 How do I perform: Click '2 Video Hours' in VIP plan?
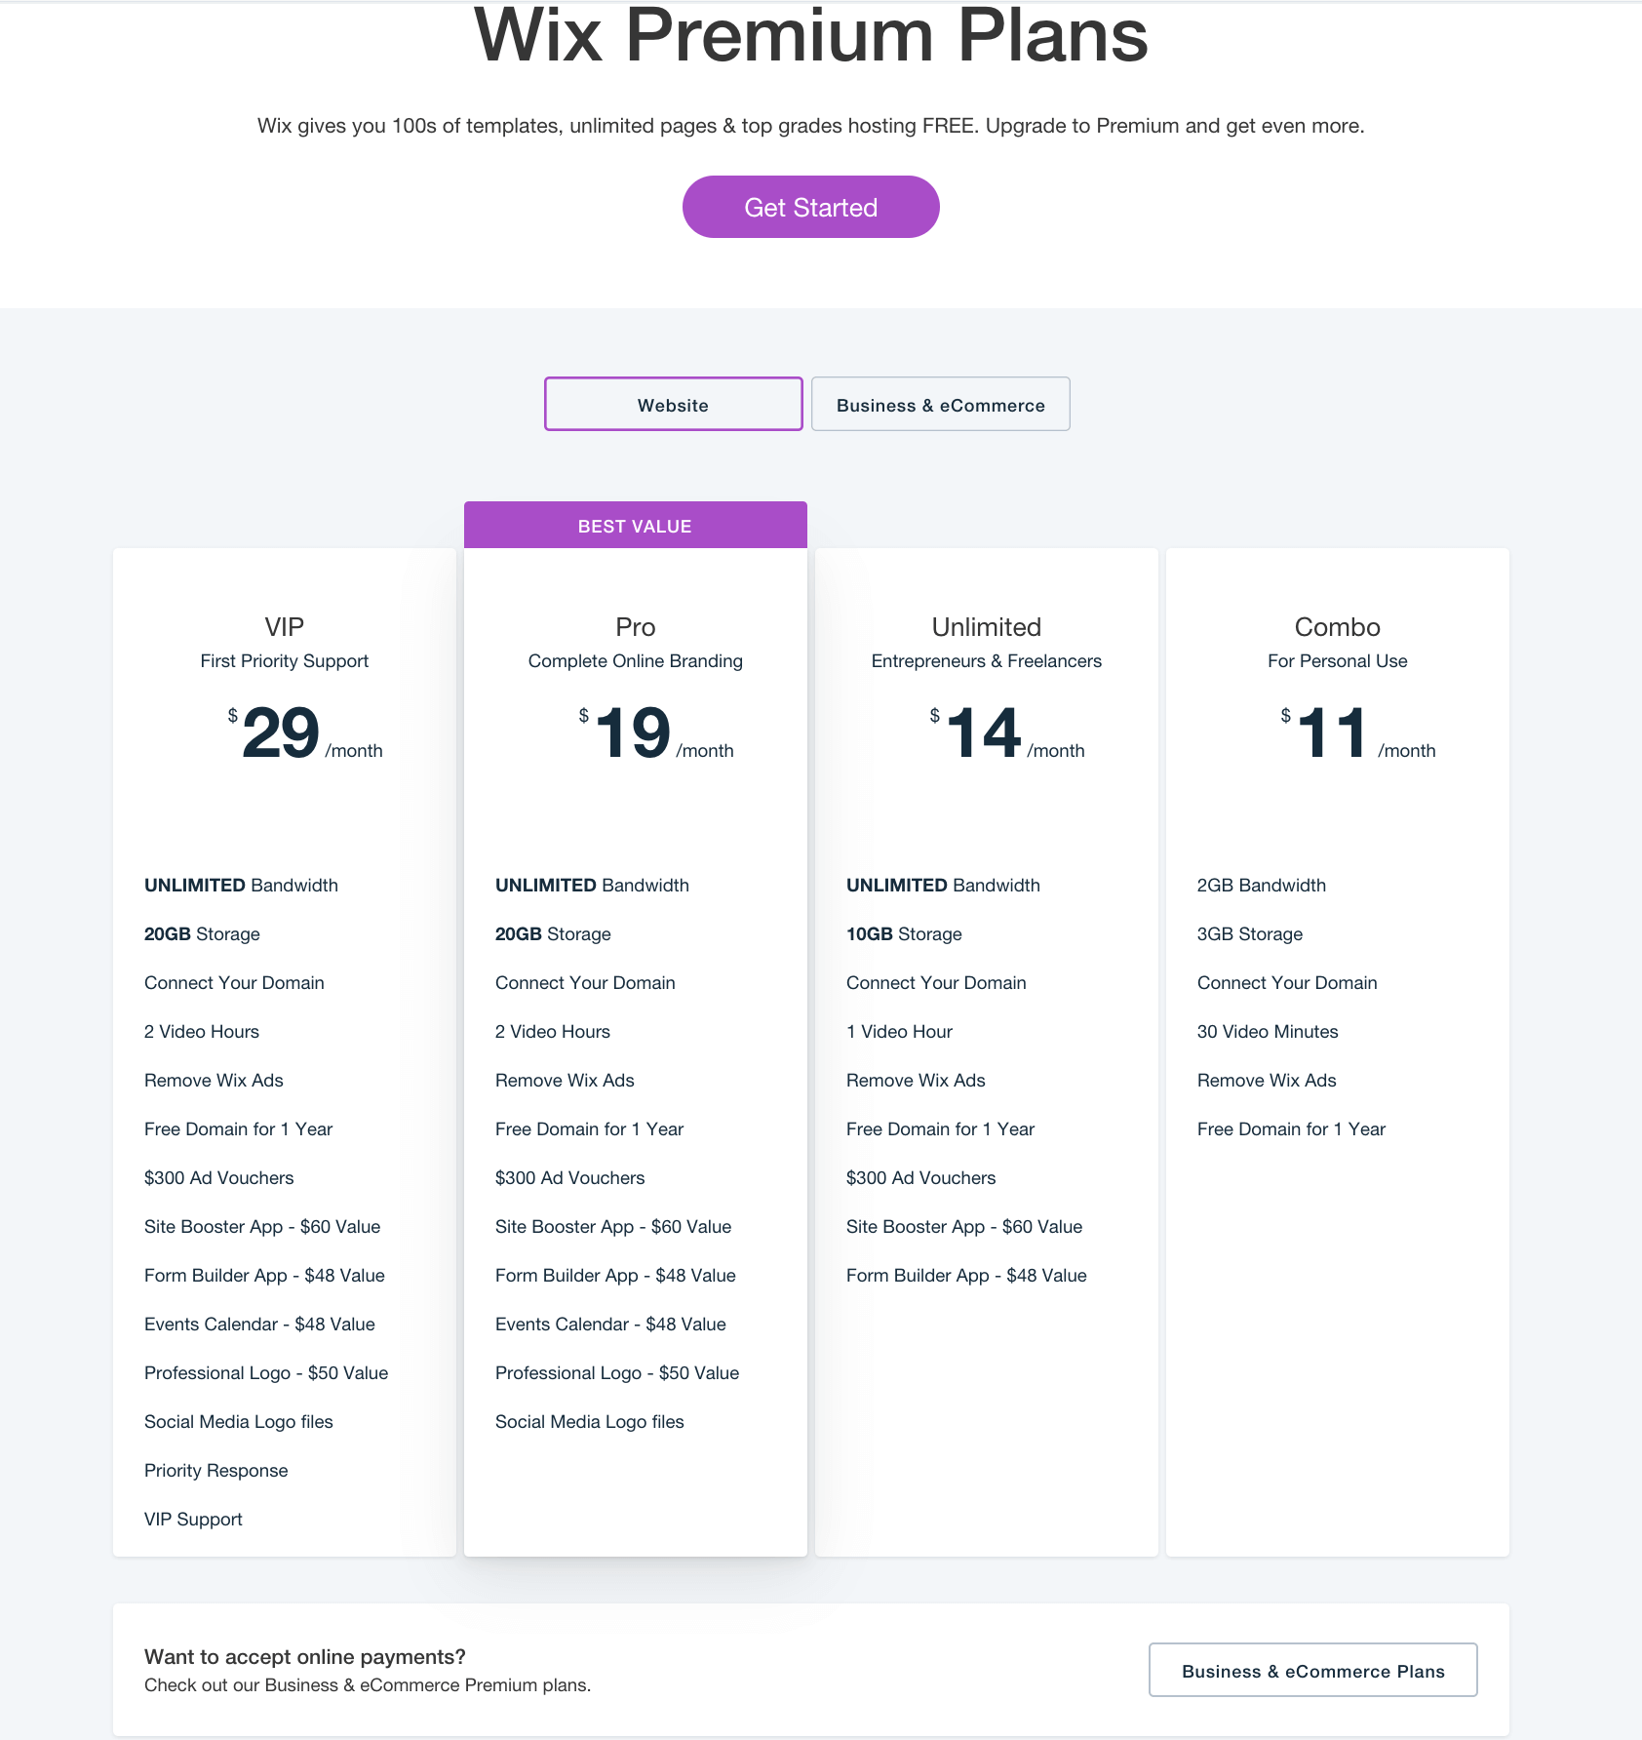coord(202,1031)
